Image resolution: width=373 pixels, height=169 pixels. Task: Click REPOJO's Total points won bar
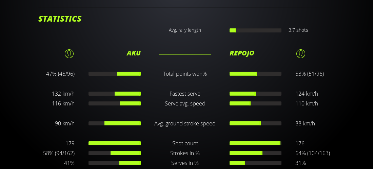pyautogui.click(x=255, y=74)
